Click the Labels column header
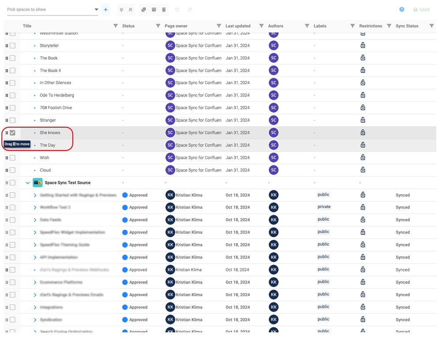 (320, 26)
